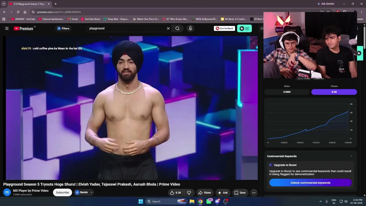The height and width of the screenshot is (206, 366).
Task: Open the Chrome apps grid in bookmarks bar
Action: 4,19
